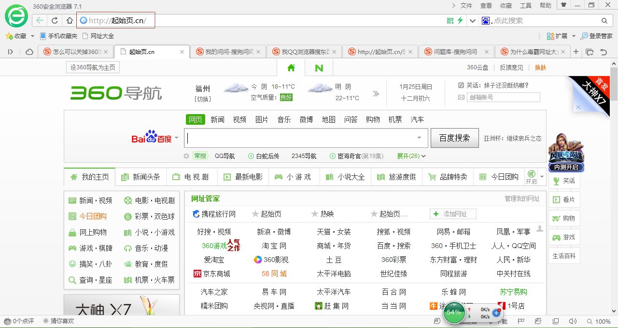Image resolution: width=618 pixels, height=328 pixels.
Task: Click the back navigation arrow icon
Action: [x=39, y=20]
